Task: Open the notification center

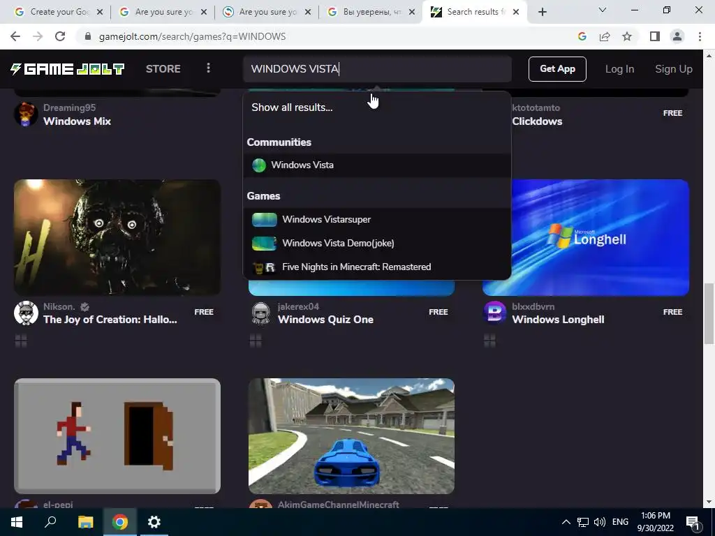Action: (x=693, y=522)
